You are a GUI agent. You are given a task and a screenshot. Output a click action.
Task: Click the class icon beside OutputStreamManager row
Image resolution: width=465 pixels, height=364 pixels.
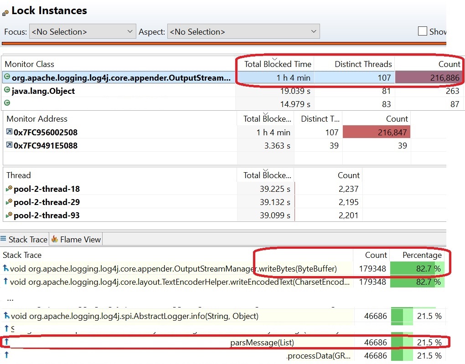[x=8, y=77]
